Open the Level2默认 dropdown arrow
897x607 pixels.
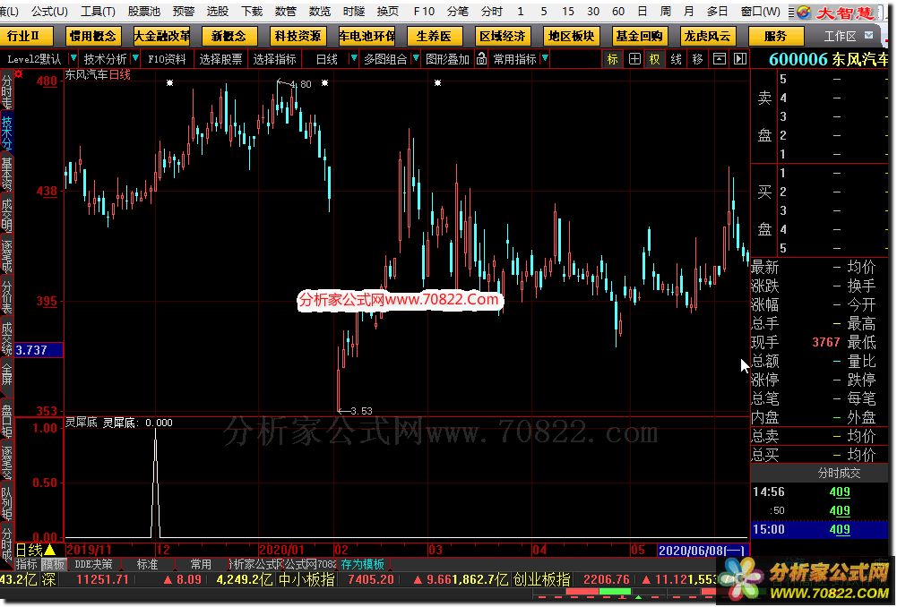(73, 58)
